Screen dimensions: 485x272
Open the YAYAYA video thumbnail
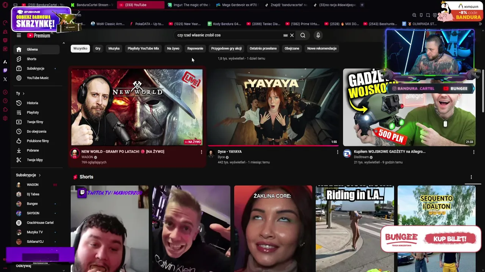point(273,107)
